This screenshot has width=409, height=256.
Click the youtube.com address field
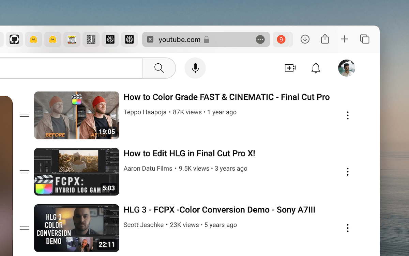pyautogui.click(x=206, y=39)
